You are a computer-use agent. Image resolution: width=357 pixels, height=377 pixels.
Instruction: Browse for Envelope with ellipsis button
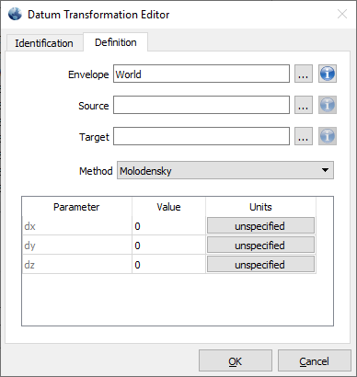pyautogui.click(x=304, y=74)
